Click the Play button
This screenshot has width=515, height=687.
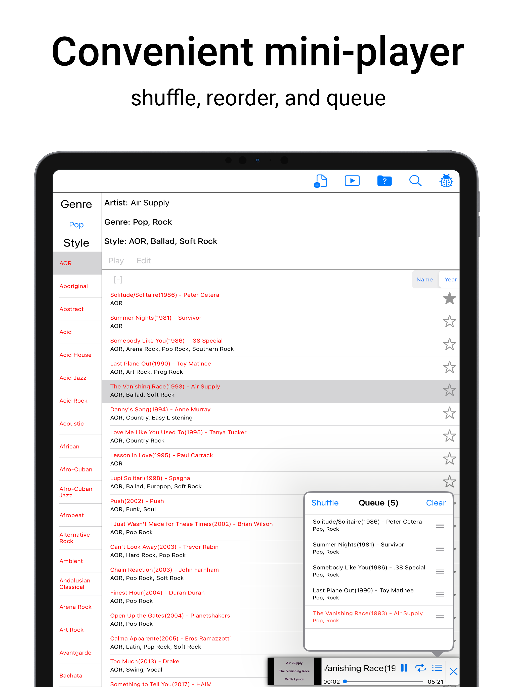(116, 261)
